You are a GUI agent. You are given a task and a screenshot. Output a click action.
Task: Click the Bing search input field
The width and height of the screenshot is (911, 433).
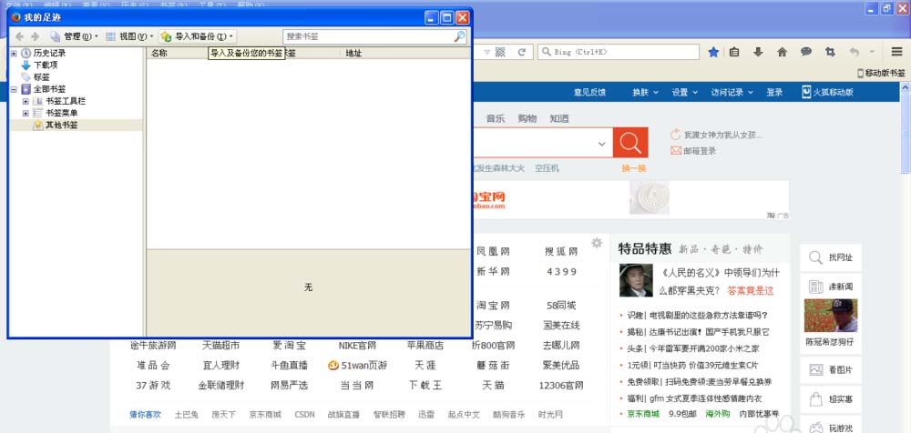619,52
